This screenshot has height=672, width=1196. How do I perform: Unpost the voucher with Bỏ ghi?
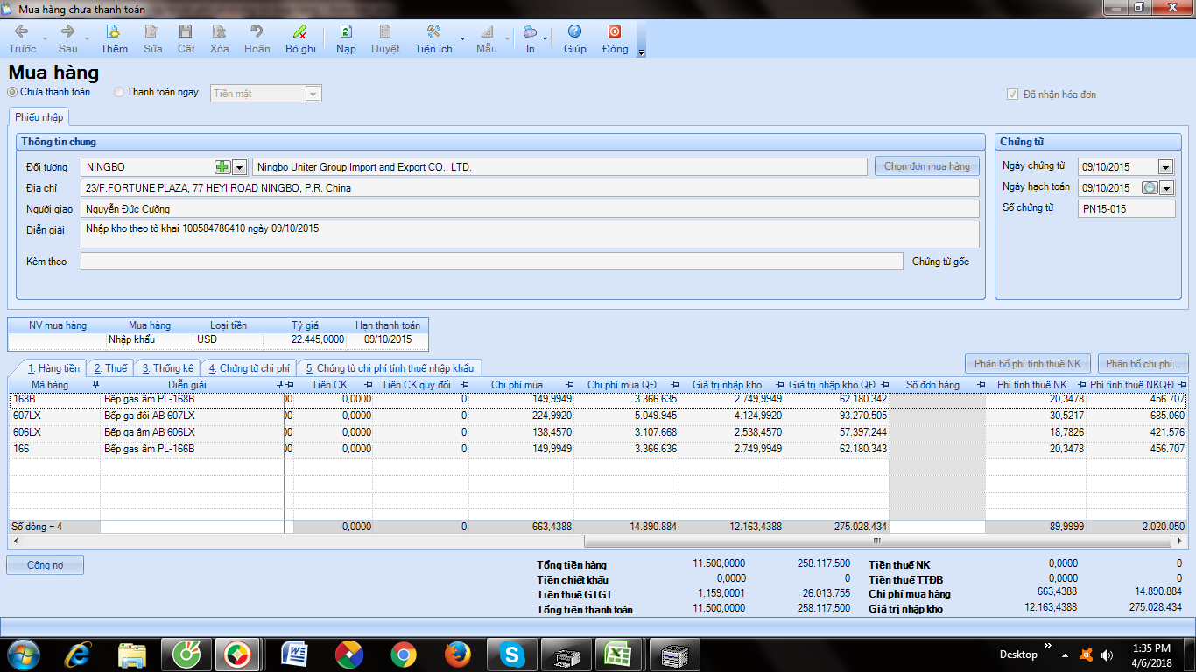[x=300, y=38]
